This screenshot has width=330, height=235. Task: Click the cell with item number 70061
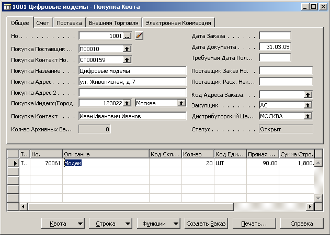pos(47,163)
